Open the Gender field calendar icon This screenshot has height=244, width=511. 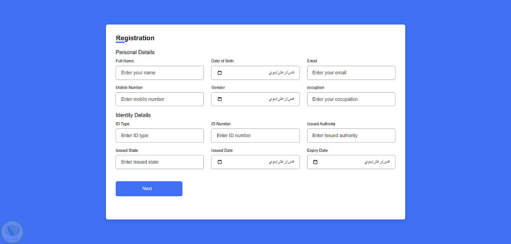[x=220, y=99]
